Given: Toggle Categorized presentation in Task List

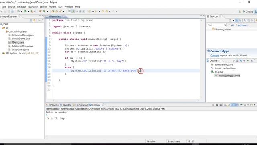Looking at the screenshot, I should click(237, 21).
